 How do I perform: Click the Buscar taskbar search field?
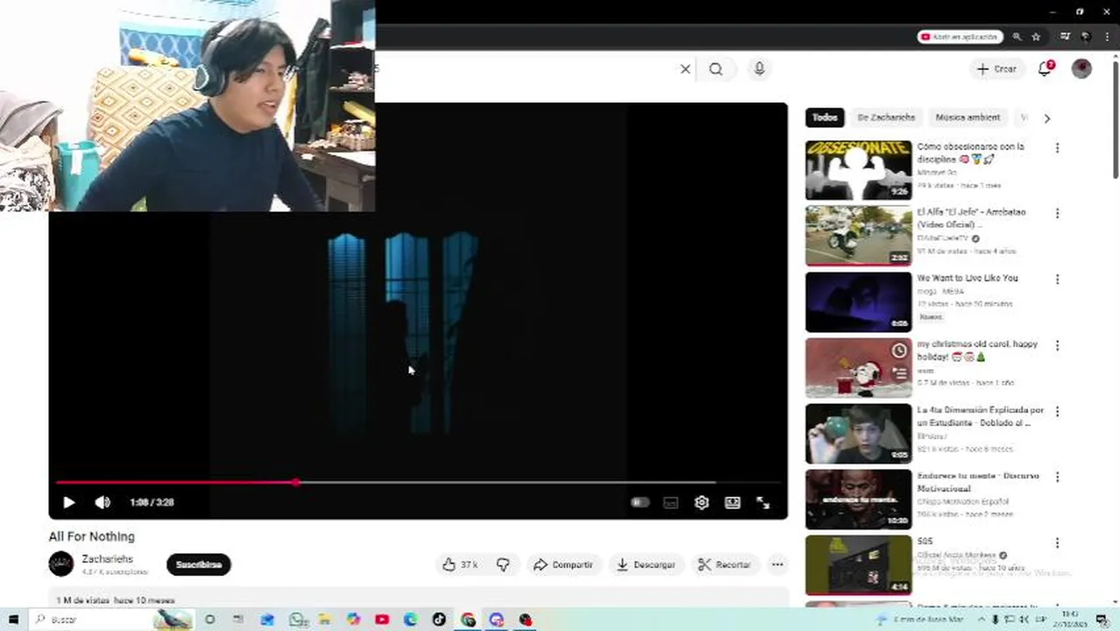click(x=111, y=620)
